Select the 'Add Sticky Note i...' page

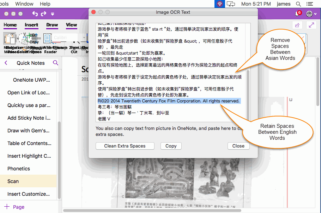(x=29, y=118)
